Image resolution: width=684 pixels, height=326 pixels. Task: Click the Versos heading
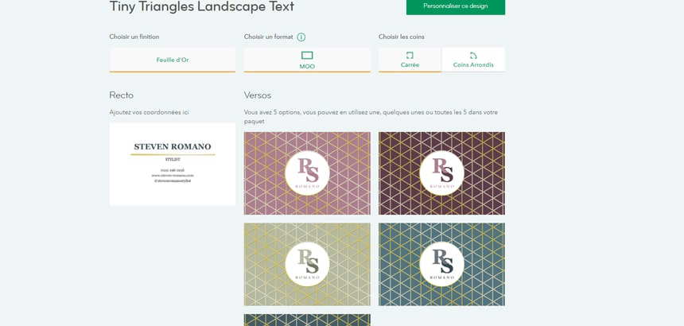point(258,95)
